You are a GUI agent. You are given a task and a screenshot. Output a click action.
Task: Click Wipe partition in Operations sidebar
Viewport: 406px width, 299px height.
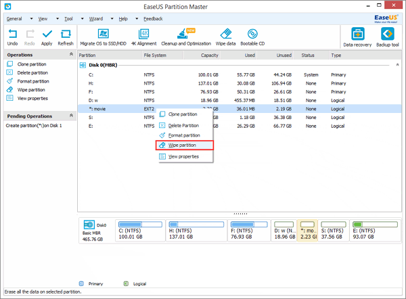click(31, 90)
